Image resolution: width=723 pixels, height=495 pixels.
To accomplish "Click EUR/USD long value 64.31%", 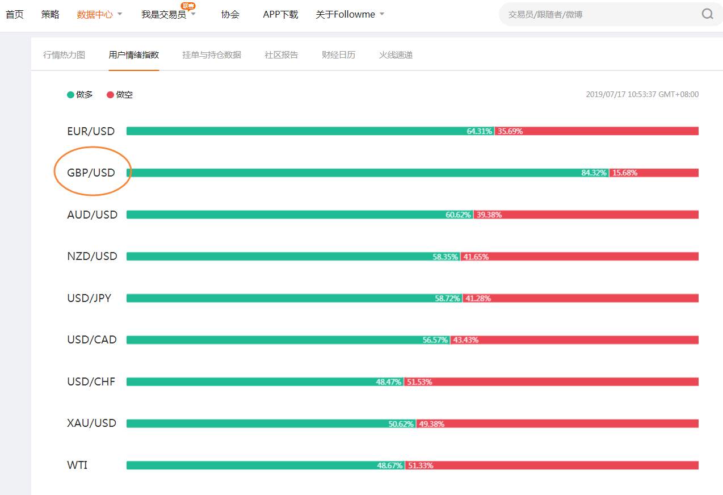I will point(480,131).
